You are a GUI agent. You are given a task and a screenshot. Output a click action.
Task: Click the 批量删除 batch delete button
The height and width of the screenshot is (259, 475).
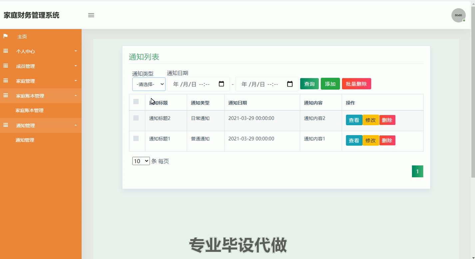click(356, 84)
